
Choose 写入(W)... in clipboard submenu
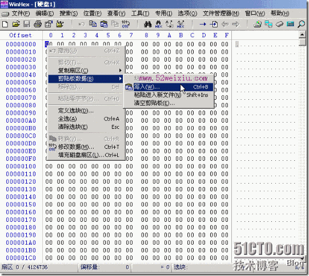169,87
